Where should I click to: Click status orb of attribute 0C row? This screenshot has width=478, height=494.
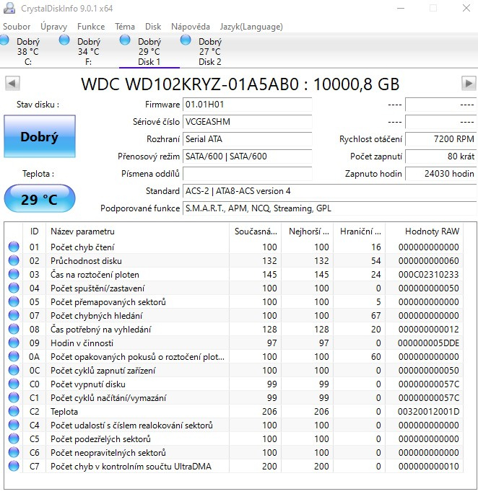point(14,370)
